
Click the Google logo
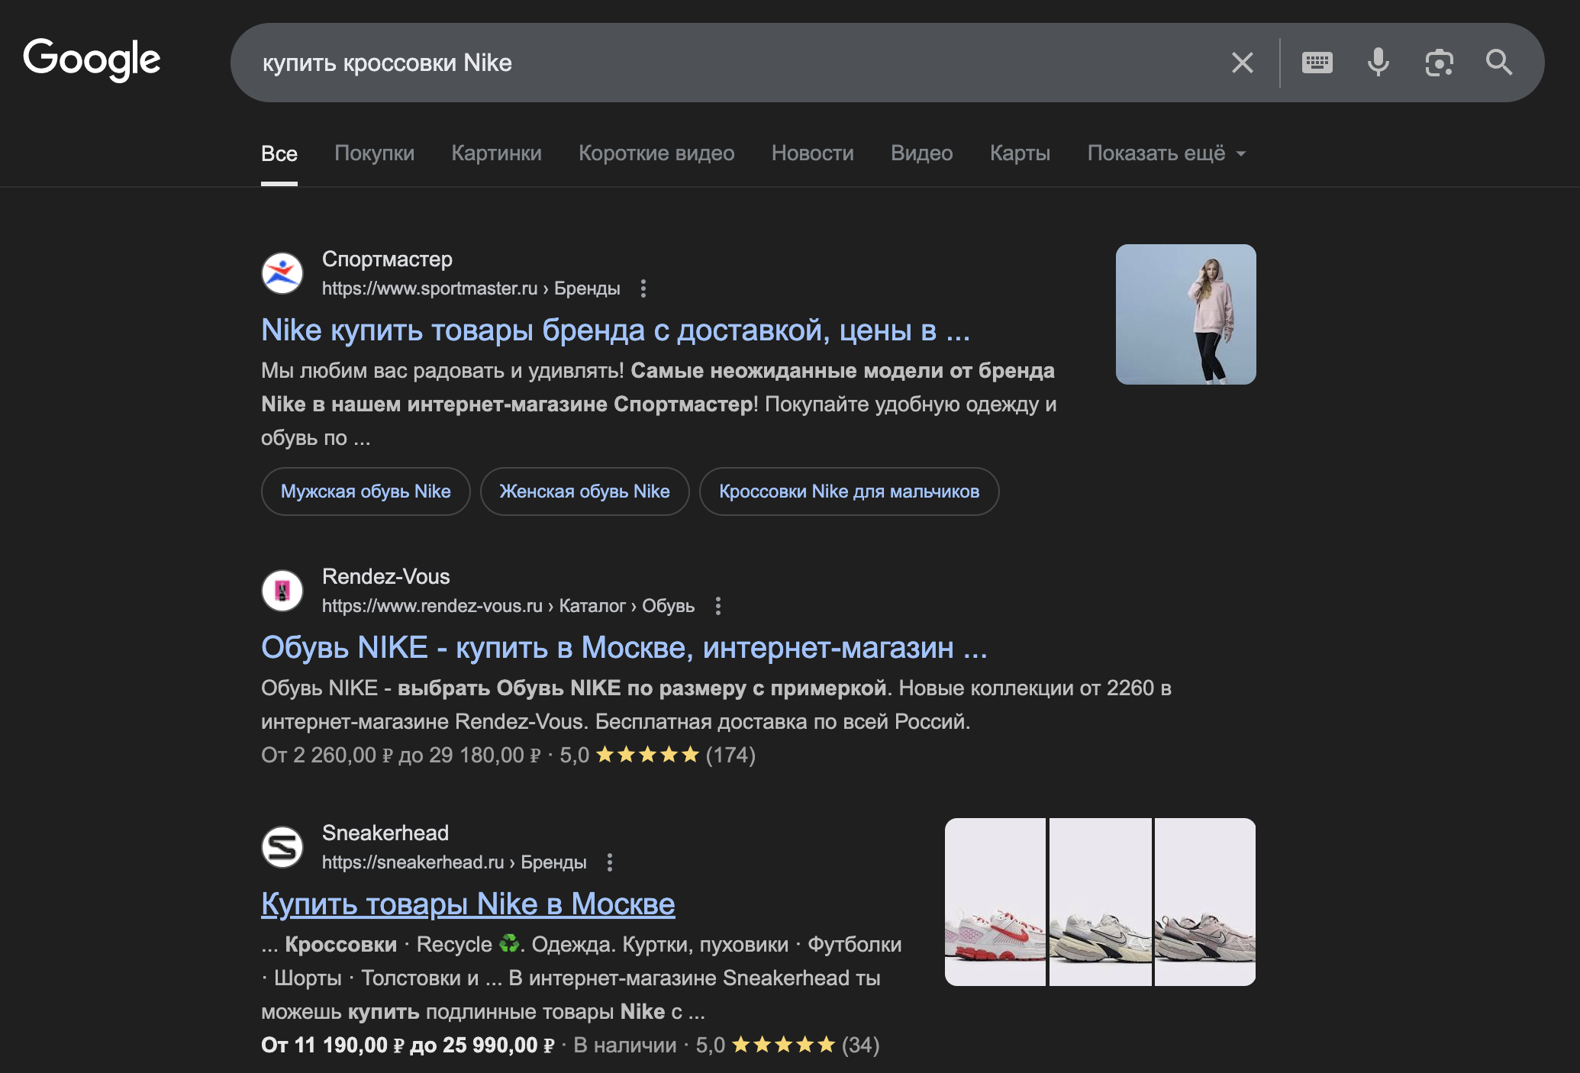92,60
